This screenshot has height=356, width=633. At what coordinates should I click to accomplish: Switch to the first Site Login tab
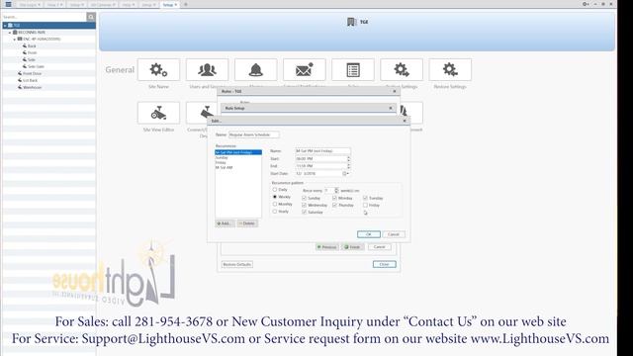click(30, 4)
